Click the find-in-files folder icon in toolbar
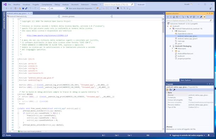The height and width of the screenshot is (139, 216). [x=97, y=8]
